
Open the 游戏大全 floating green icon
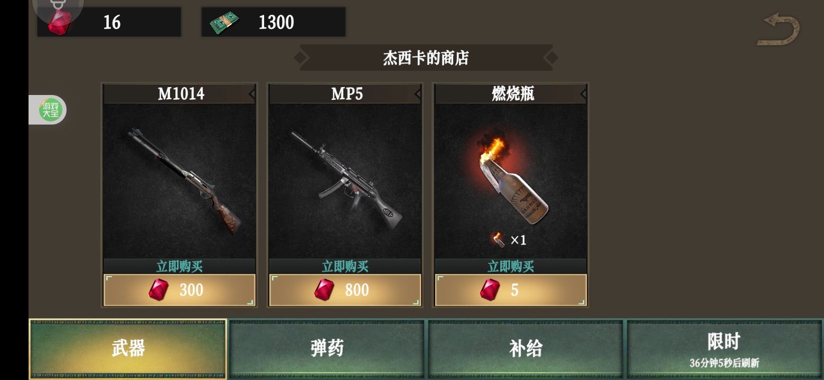[x=51, y=110]
